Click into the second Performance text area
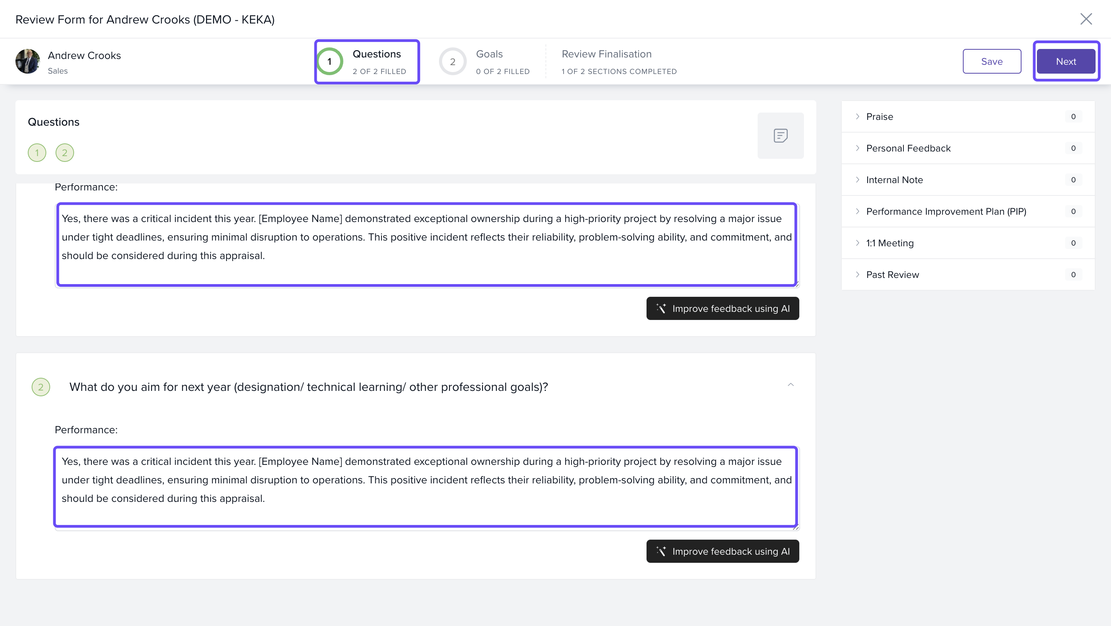The width and height of the screenshot is (1111, 626). click(x=425, y=487)
